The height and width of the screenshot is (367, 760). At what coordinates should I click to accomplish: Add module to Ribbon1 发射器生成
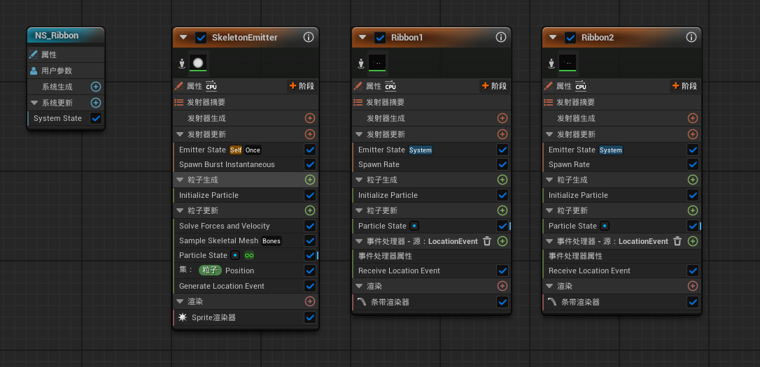click(x=502, y=118)
